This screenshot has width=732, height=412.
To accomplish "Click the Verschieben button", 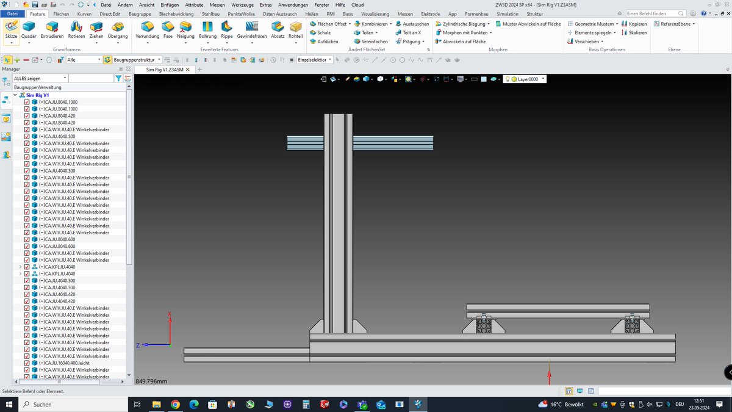I will [585, 42].
